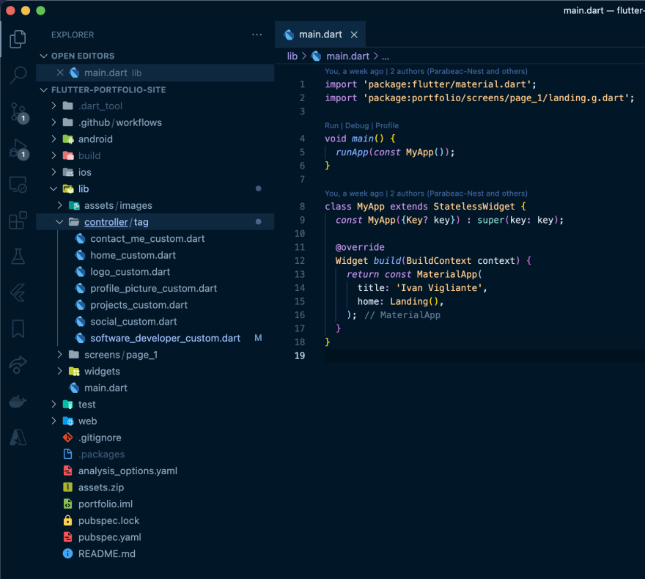Click the breadcrumb ellipsis symbol segment
Screen dimensions: 645x579
pos(385,56)
